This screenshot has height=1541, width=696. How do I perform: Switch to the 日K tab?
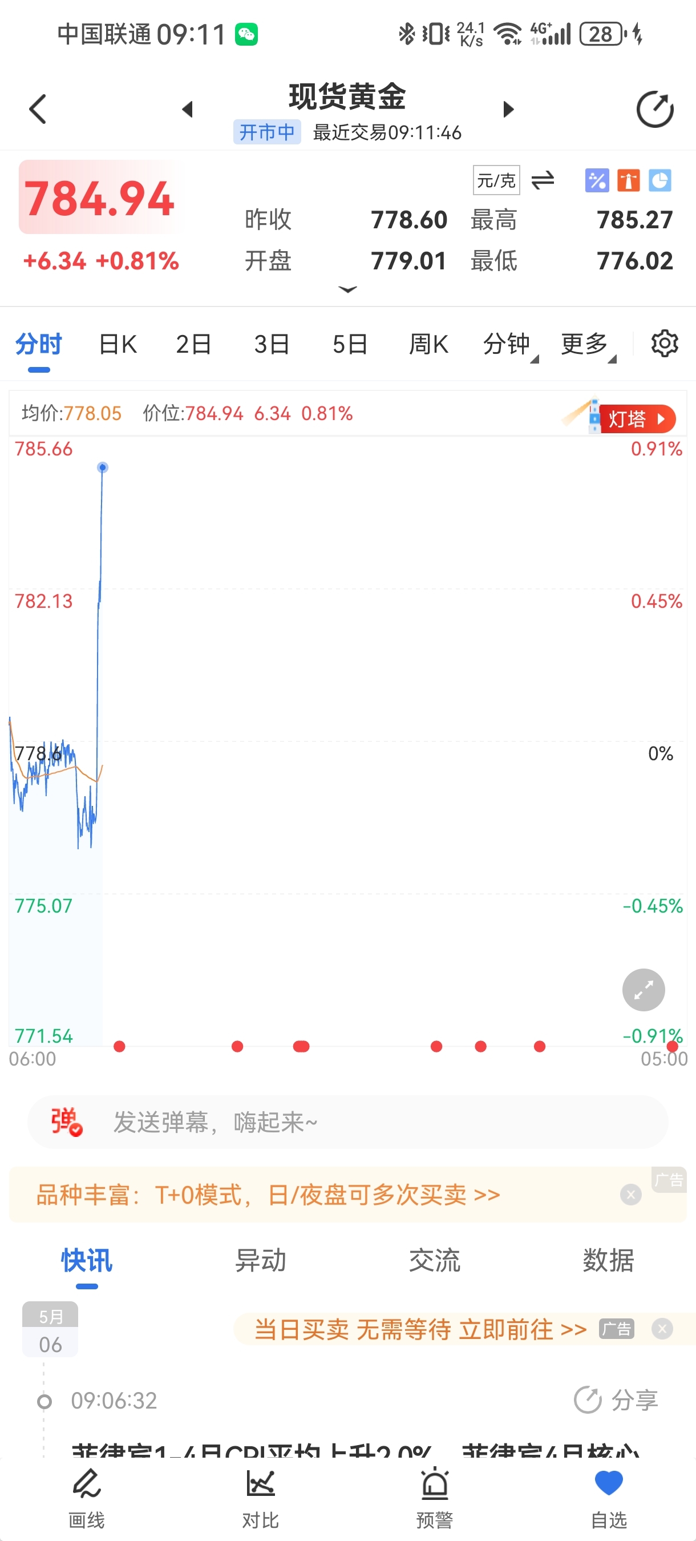[x=118, y=345]
